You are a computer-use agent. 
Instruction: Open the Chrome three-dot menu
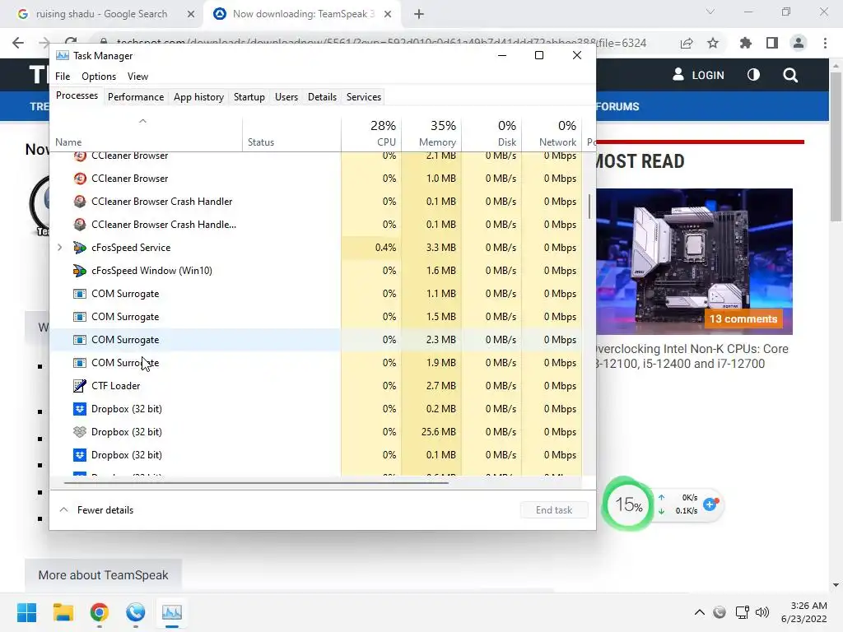825,43
